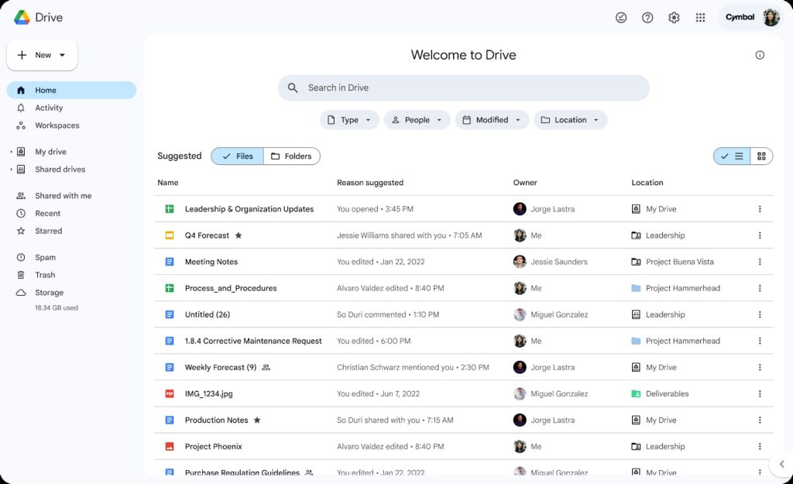Click the Help question-mark icon
The width and height of the screenshot is (793, 484).
(647, 17)
